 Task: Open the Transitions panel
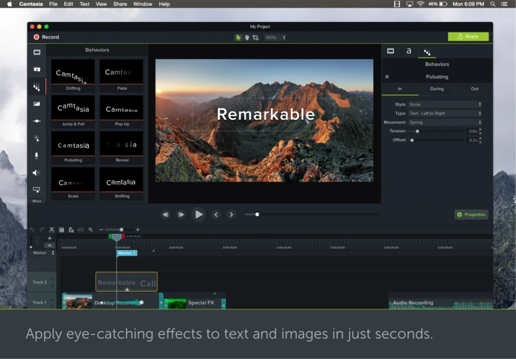click(36, 104)
